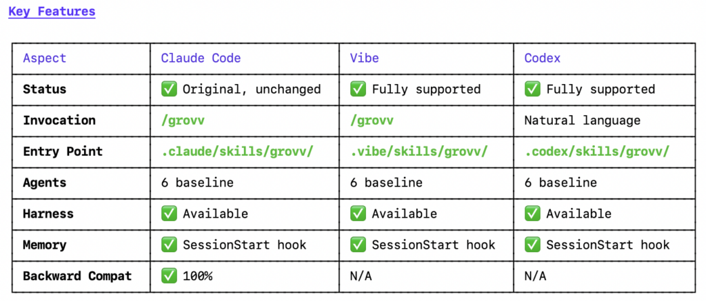Select the Codex column header
The image size is (706, 301).
pyautogui.click(x=543, y=58)
